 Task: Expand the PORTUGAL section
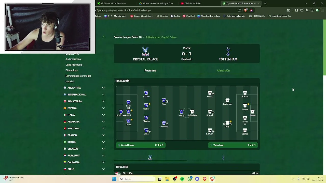tap(103, 128)
